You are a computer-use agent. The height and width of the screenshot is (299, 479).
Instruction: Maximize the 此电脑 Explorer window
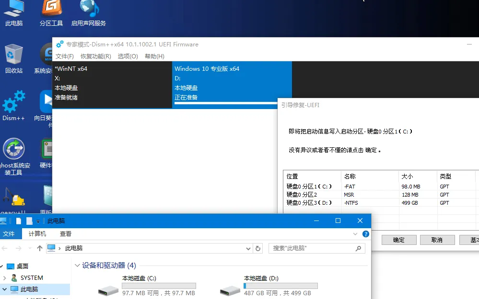[338, 221]
